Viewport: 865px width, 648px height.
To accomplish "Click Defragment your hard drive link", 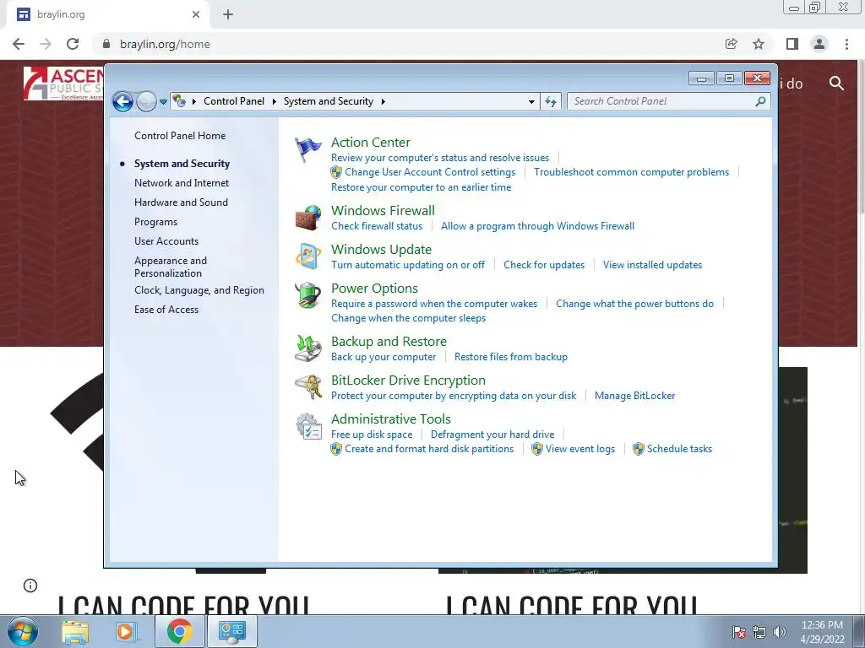I will tap(492, 435).
